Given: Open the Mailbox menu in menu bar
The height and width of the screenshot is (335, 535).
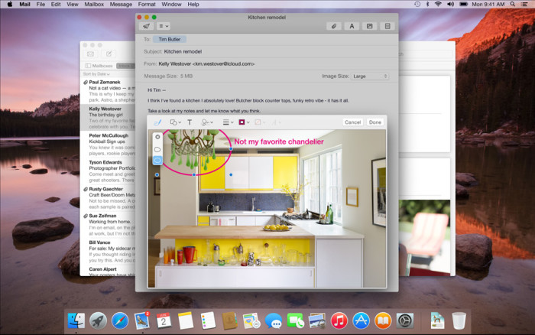Looking at the screenshot, I should [x=94, y=4].
